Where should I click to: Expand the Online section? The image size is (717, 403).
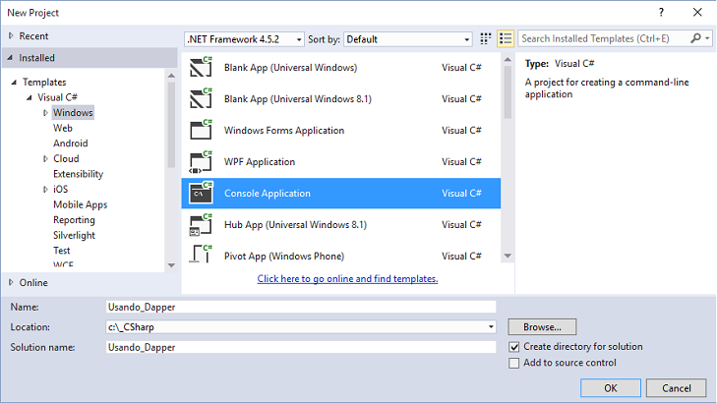point(11,282)
